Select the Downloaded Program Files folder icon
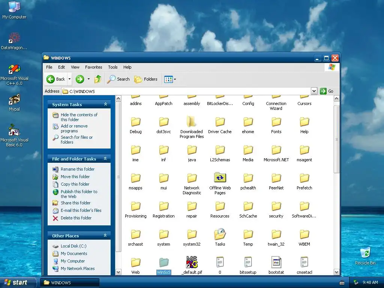The width and height of the screenshot is (384, 288). [192, 121]
